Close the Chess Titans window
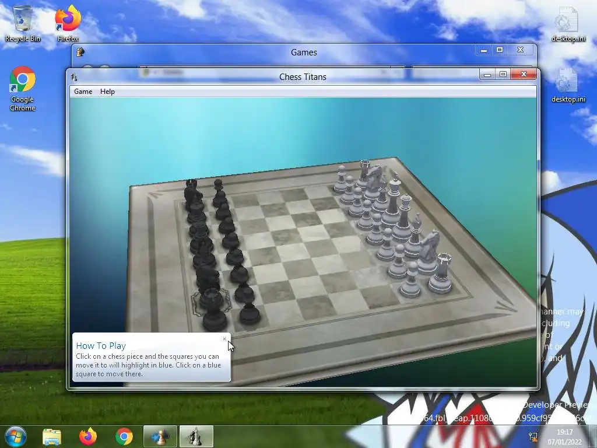597x448 pixels. [524, 74]
